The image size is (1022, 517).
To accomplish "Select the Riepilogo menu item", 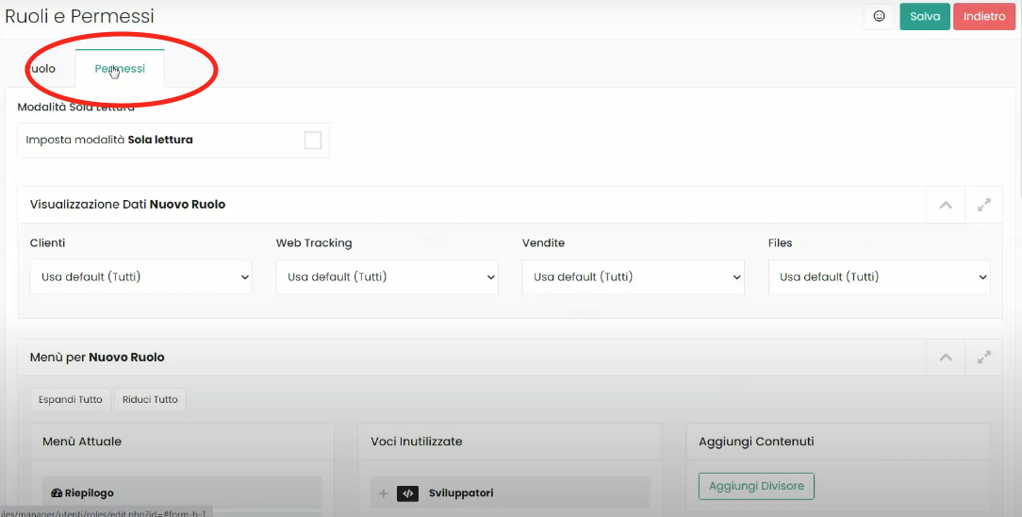I will tap(183, 492).
